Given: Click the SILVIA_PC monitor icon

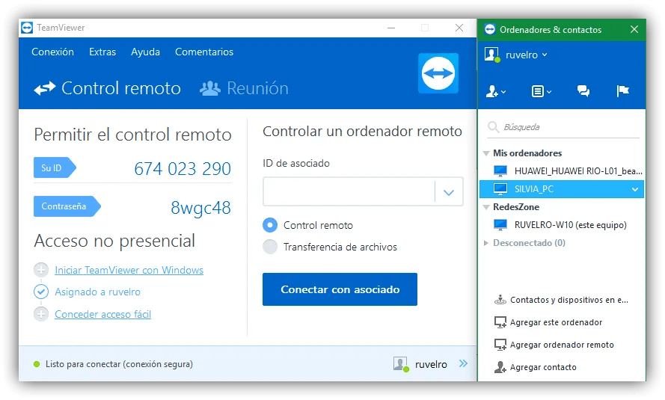Looking at the screenshot, I should pos(500,189).
